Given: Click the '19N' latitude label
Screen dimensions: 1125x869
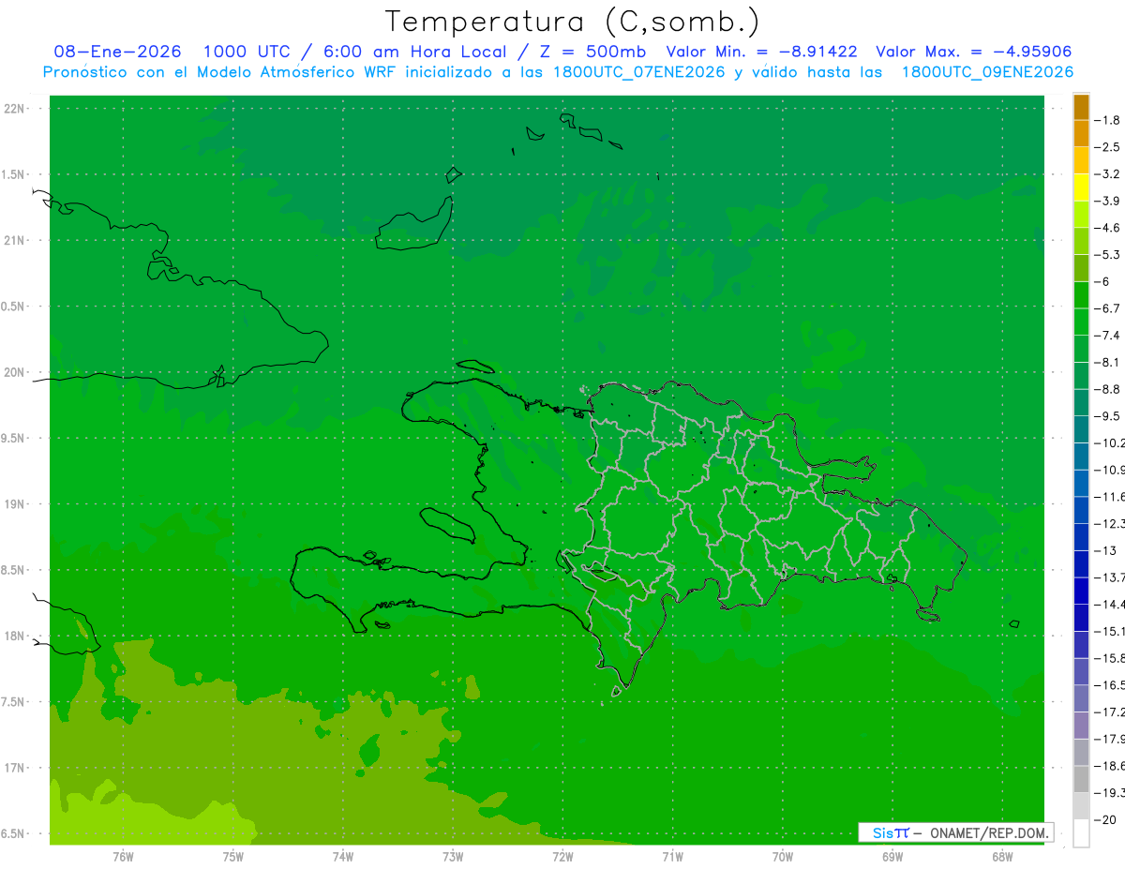Looking at the screenshot, I should [x=14, y=504].
